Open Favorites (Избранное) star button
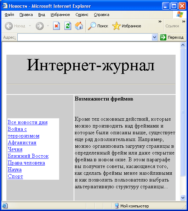The image size is (188, 211). coord(127,26)
